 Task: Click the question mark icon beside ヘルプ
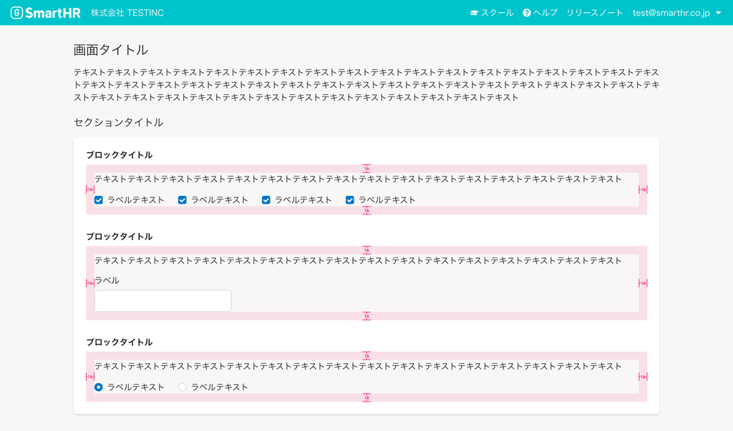[526, 12]
